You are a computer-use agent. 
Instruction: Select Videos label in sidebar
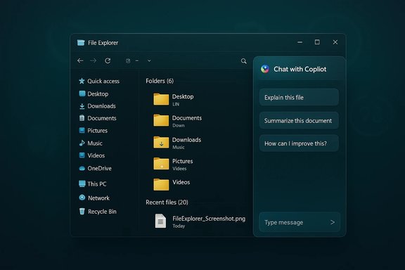pyautogui.click(x=96, y=155)
